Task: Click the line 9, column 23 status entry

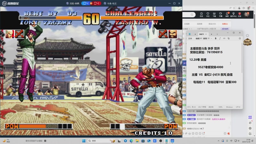Action: (191, 107)
